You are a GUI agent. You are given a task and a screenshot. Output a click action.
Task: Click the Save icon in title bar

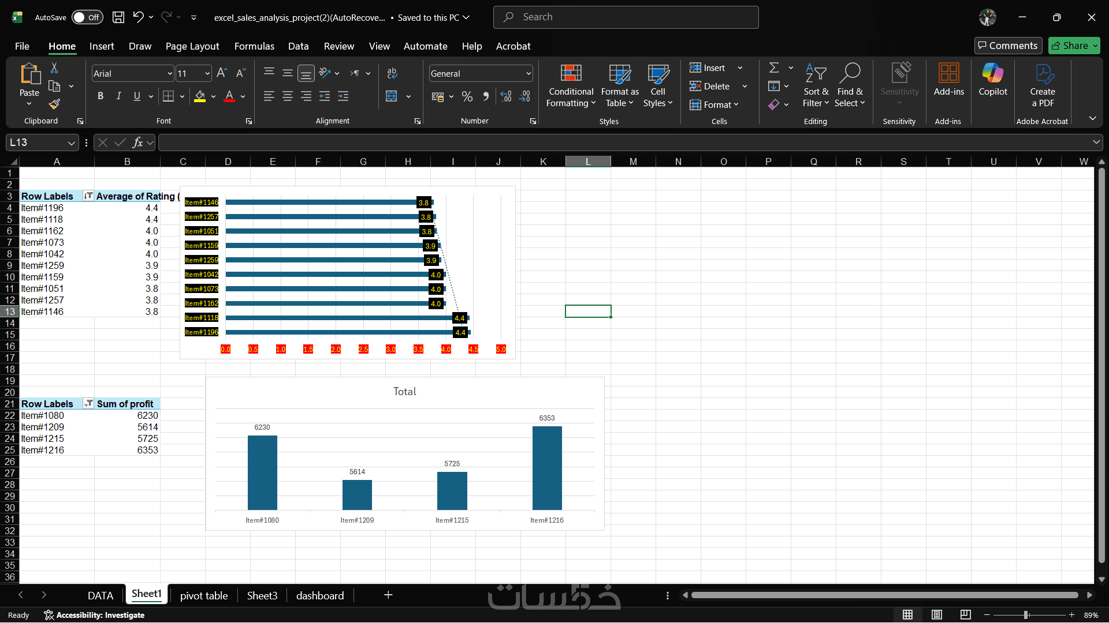click(118, 17)
